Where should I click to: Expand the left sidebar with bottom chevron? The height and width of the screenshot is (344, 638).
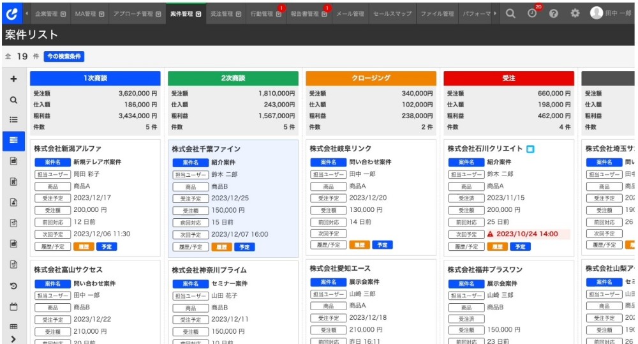point(13,338)
